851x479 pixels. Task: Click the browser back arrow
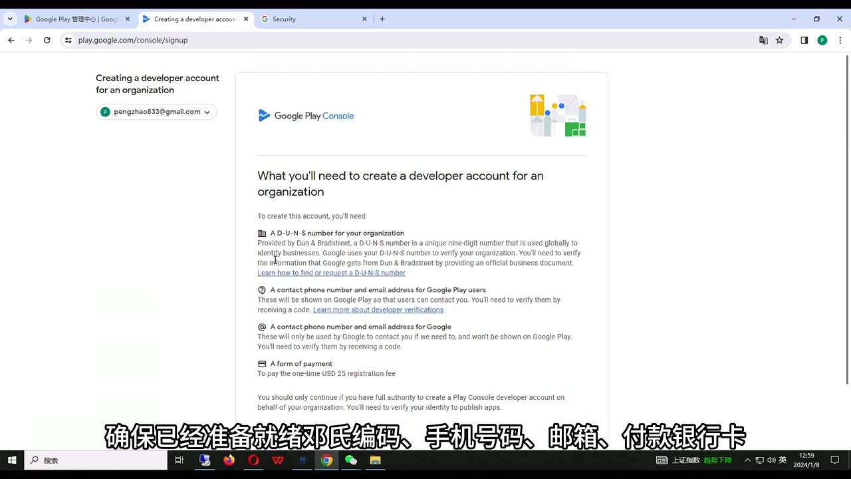(x=11, y=40)
